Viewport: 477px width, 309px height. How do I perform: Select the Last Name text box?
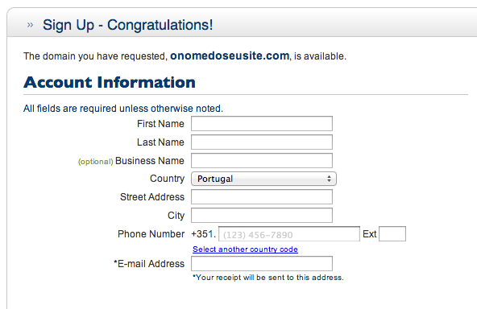(x=262, y=142)
